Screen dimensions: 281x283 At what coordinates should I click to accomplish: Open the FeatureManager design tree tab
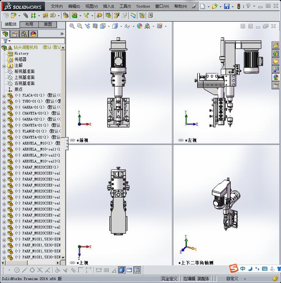(x=5, y=34)
